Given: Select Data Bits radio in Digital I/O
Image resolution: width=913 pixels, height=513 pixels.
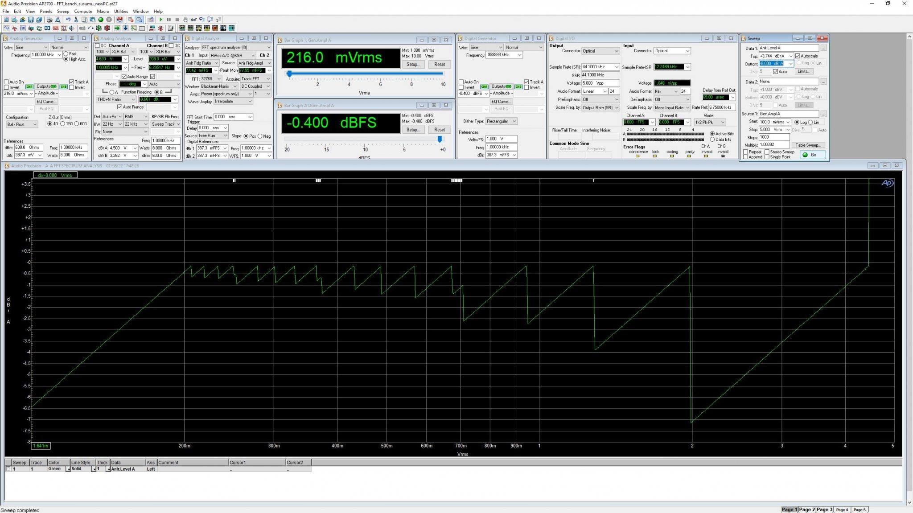Looking at the screenshot, I should tap(712, 140).
